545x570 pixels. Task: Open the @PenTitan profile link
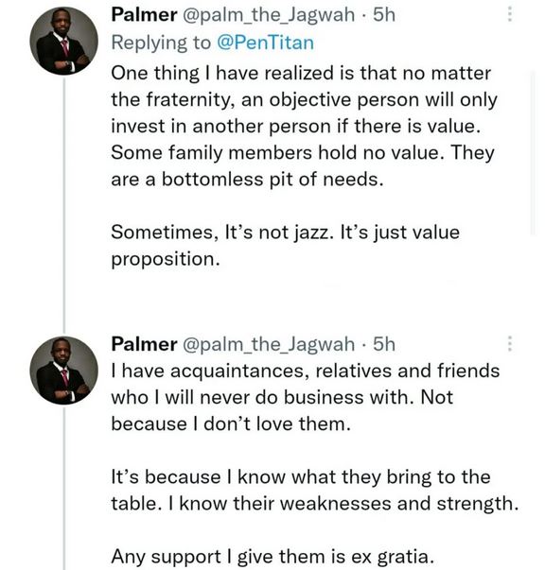click(x=265, y=43)
